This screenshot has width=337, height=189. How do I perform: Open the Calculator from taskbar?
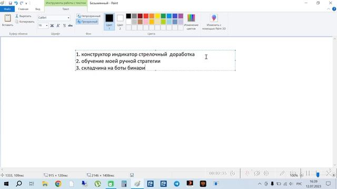click(124, 184)
